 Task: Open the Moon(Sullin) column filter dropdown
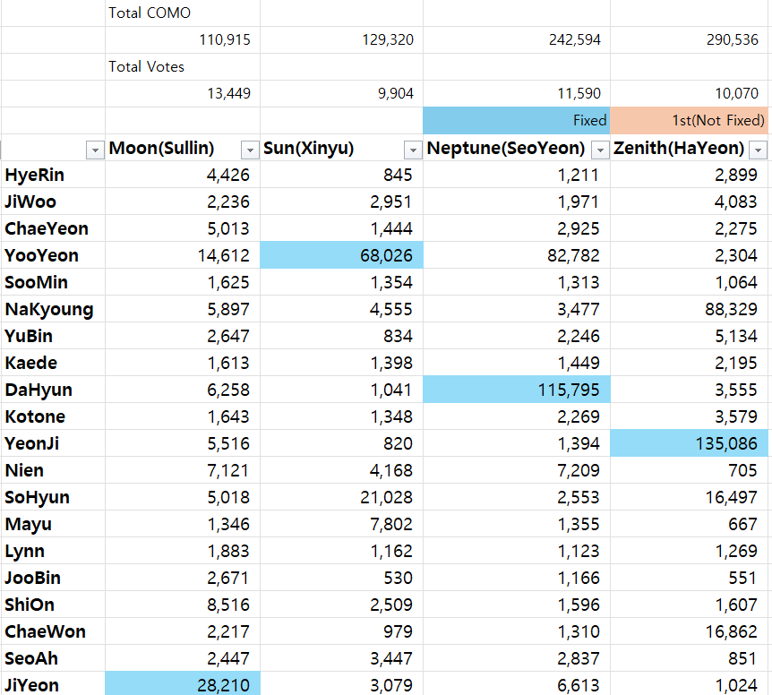point(250,149)
